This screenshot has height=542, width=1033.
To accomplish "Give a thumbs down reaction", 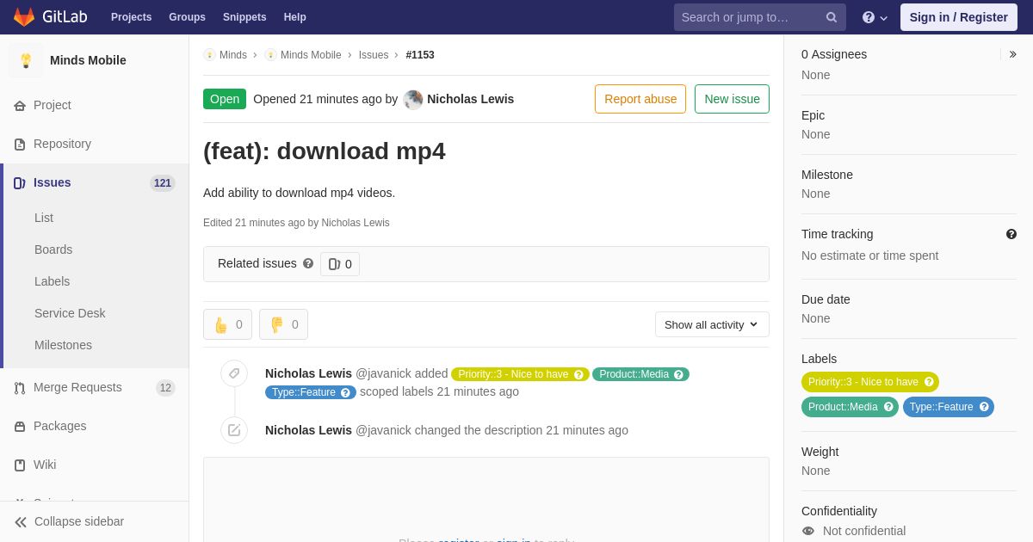I will pyautogui.click(x=283, y=324).
